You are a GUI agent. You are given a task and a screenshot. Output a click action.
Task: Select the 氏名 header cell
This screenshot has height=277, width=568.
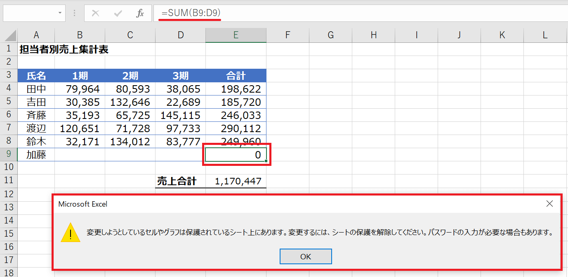pos(36,76)
